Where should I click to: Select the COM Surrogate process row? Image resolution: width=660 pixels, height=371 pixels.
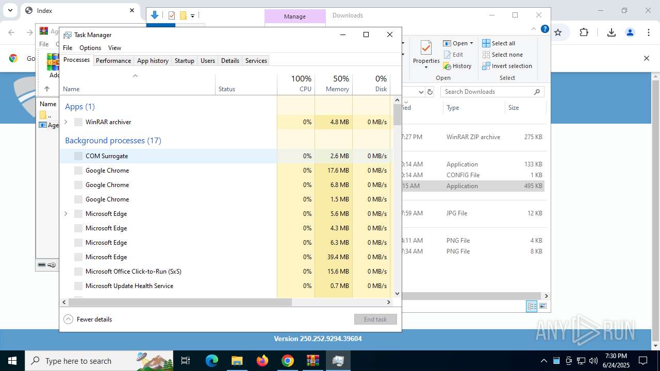pos(225,156)
